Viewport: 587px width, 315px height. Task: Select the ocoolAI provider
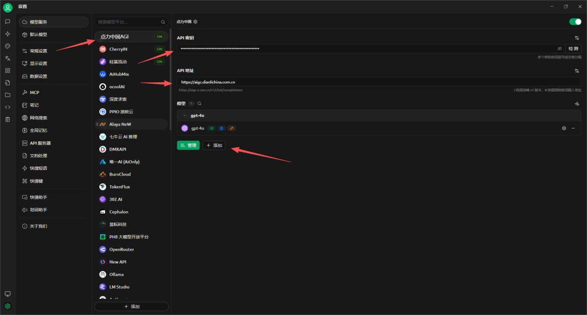(x=131, y=87)
